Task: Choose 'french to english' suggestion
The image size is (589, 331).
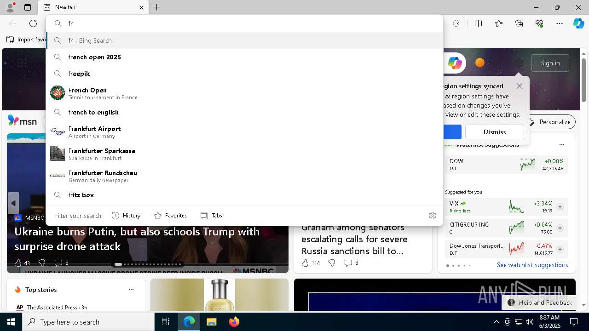Action: point(245,112)
